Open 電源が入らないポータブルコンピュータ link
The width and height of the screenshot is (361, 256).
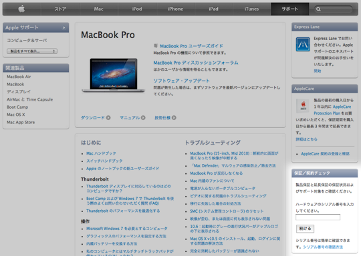click(x=223, y=189)
